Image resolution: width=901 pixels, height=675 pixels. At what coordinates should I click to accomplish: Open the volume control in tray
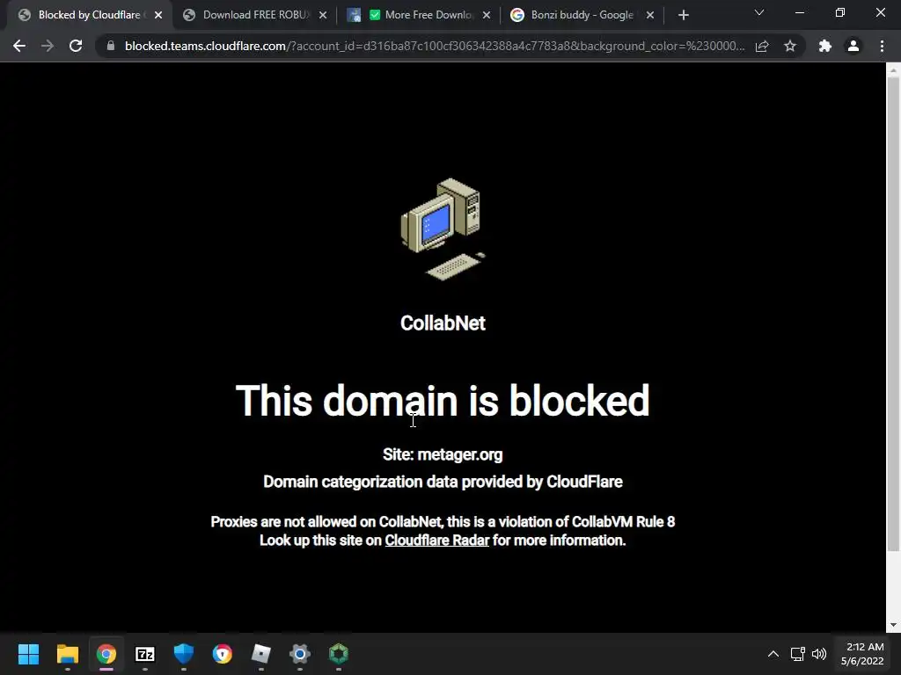pos(819,654)
